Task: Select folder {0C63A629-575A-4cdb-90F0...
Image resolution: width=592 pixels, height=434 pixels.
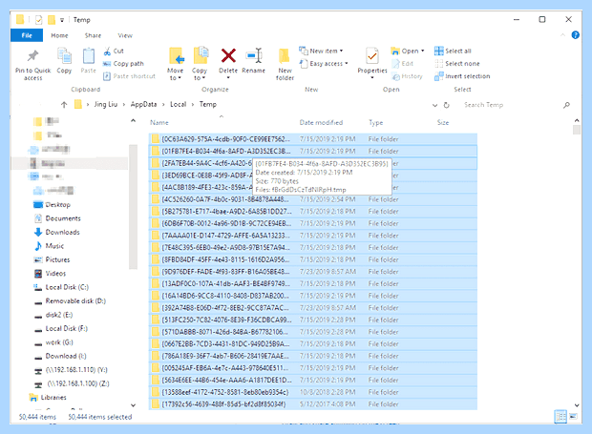Action: [313, 139]
